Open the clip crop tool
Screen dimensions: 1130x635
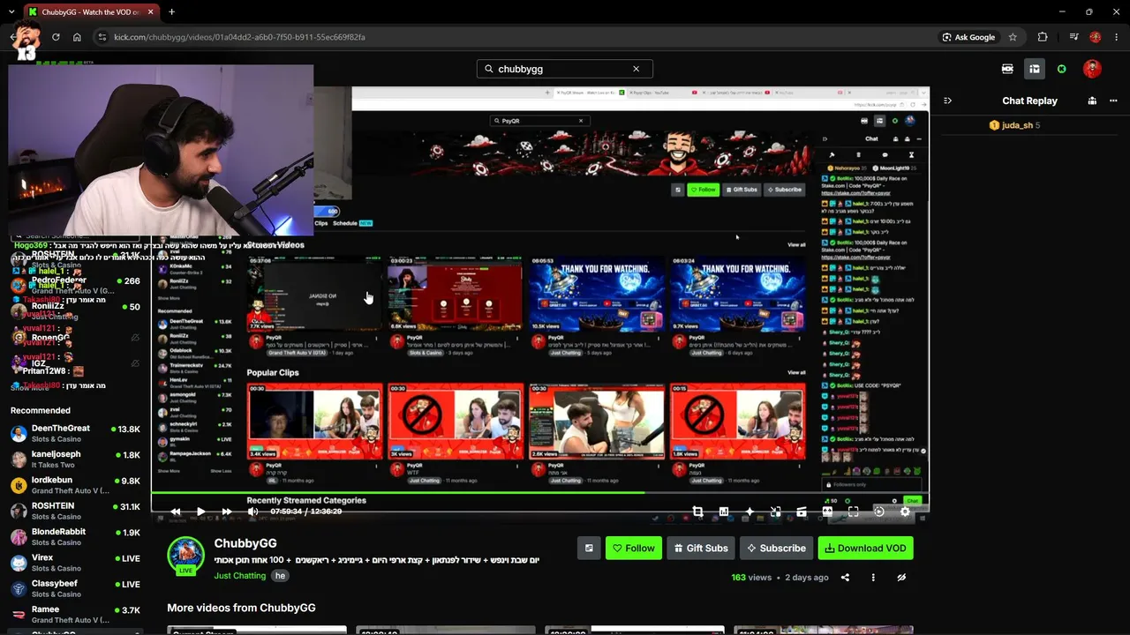(697, 512)
